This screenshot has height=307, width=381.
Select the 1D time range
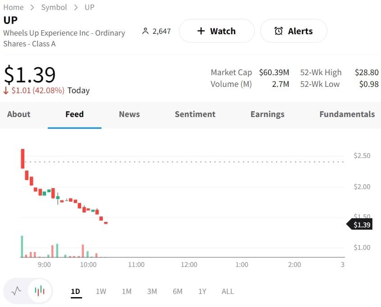pos(75,291)
